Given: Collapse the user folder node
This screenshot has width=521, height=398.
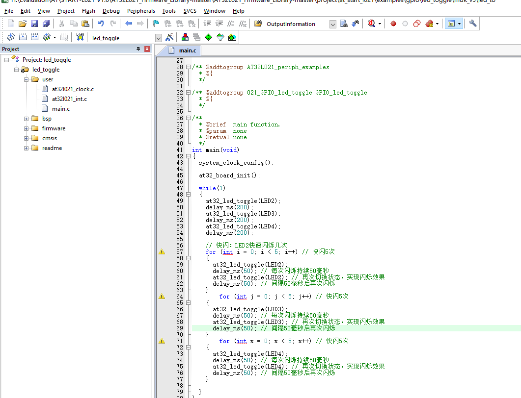Looking at the screenshot, I should 26,79.
